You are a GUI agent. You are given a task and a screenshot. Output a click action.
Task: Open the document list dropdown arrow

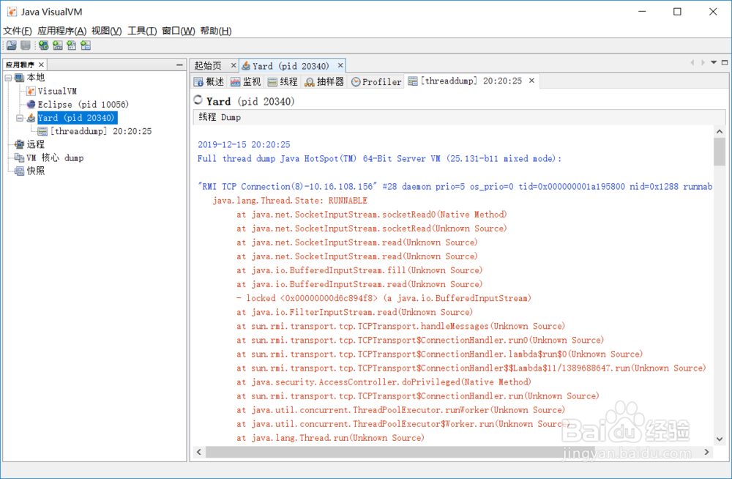coord(714,62)
